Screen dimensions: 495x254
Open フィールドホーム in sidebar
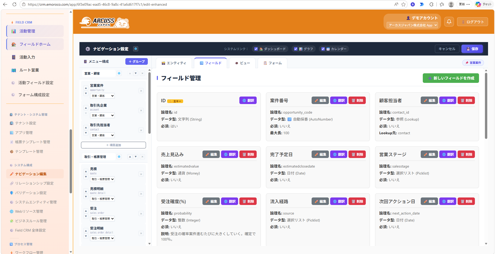(35, 44)
